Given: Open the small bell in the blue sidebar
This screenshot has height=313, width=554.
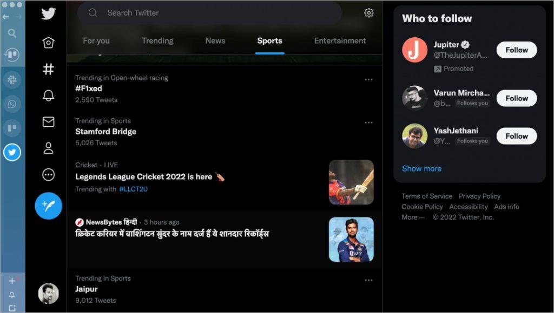Looking at the screenshot, I should coord(12,295).
